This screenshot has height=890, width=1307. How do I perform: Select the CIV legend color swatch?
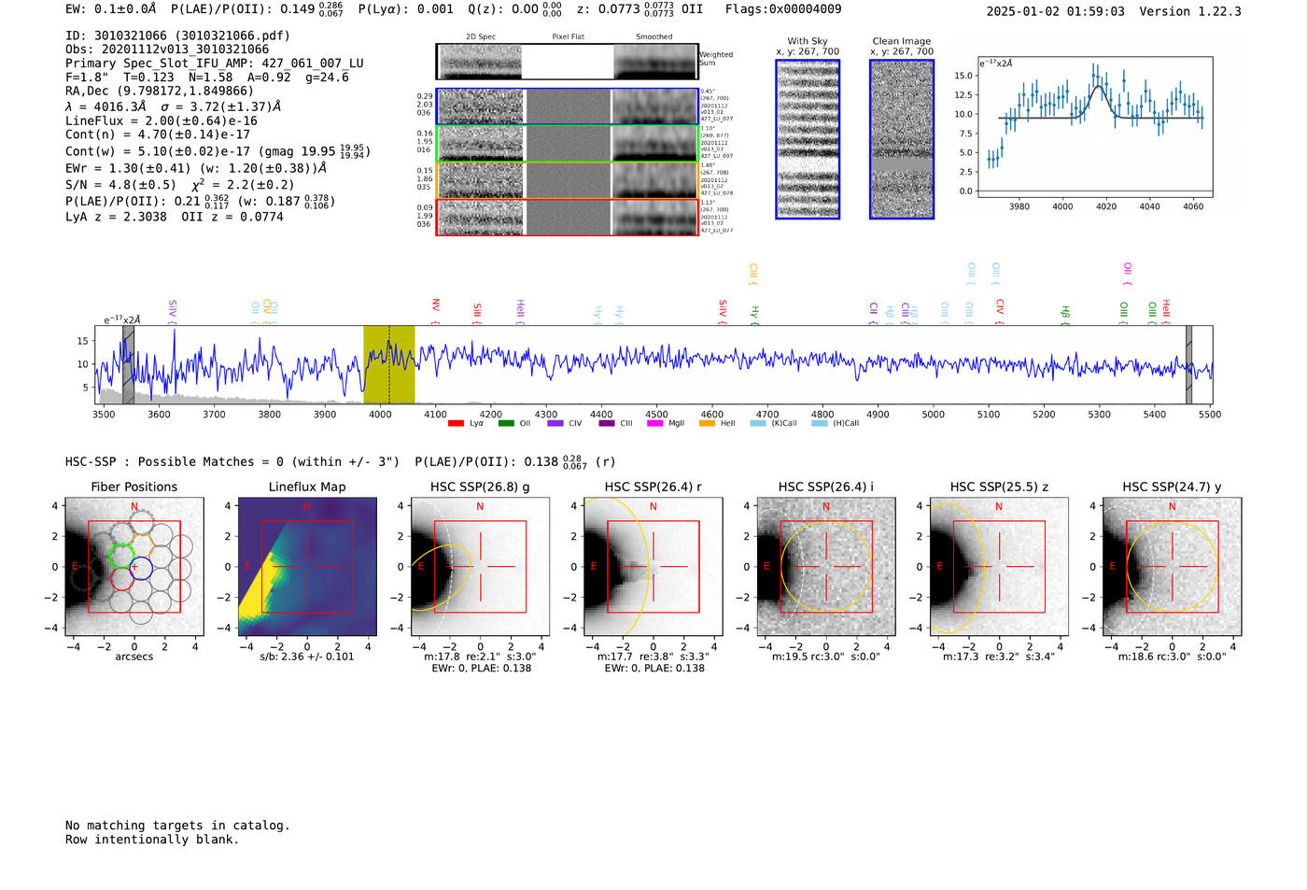coord(555,423)
